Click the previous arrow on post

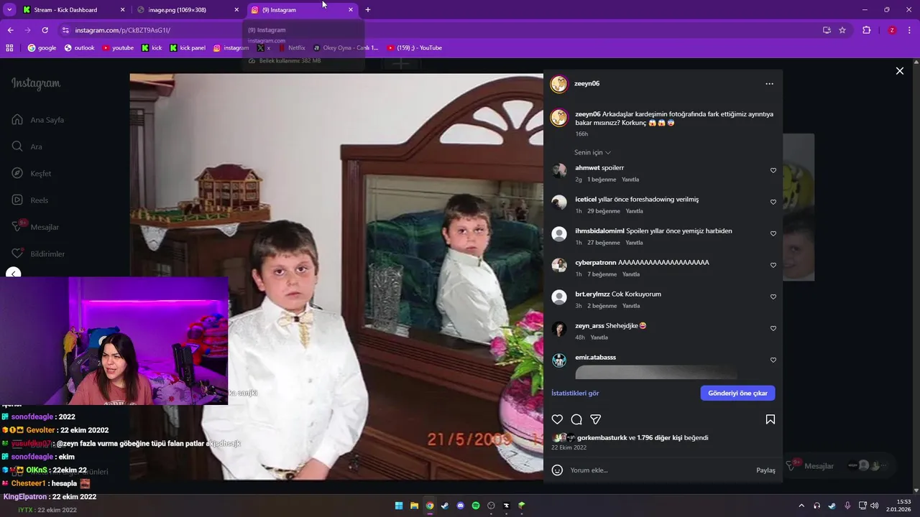pos(13,274)
